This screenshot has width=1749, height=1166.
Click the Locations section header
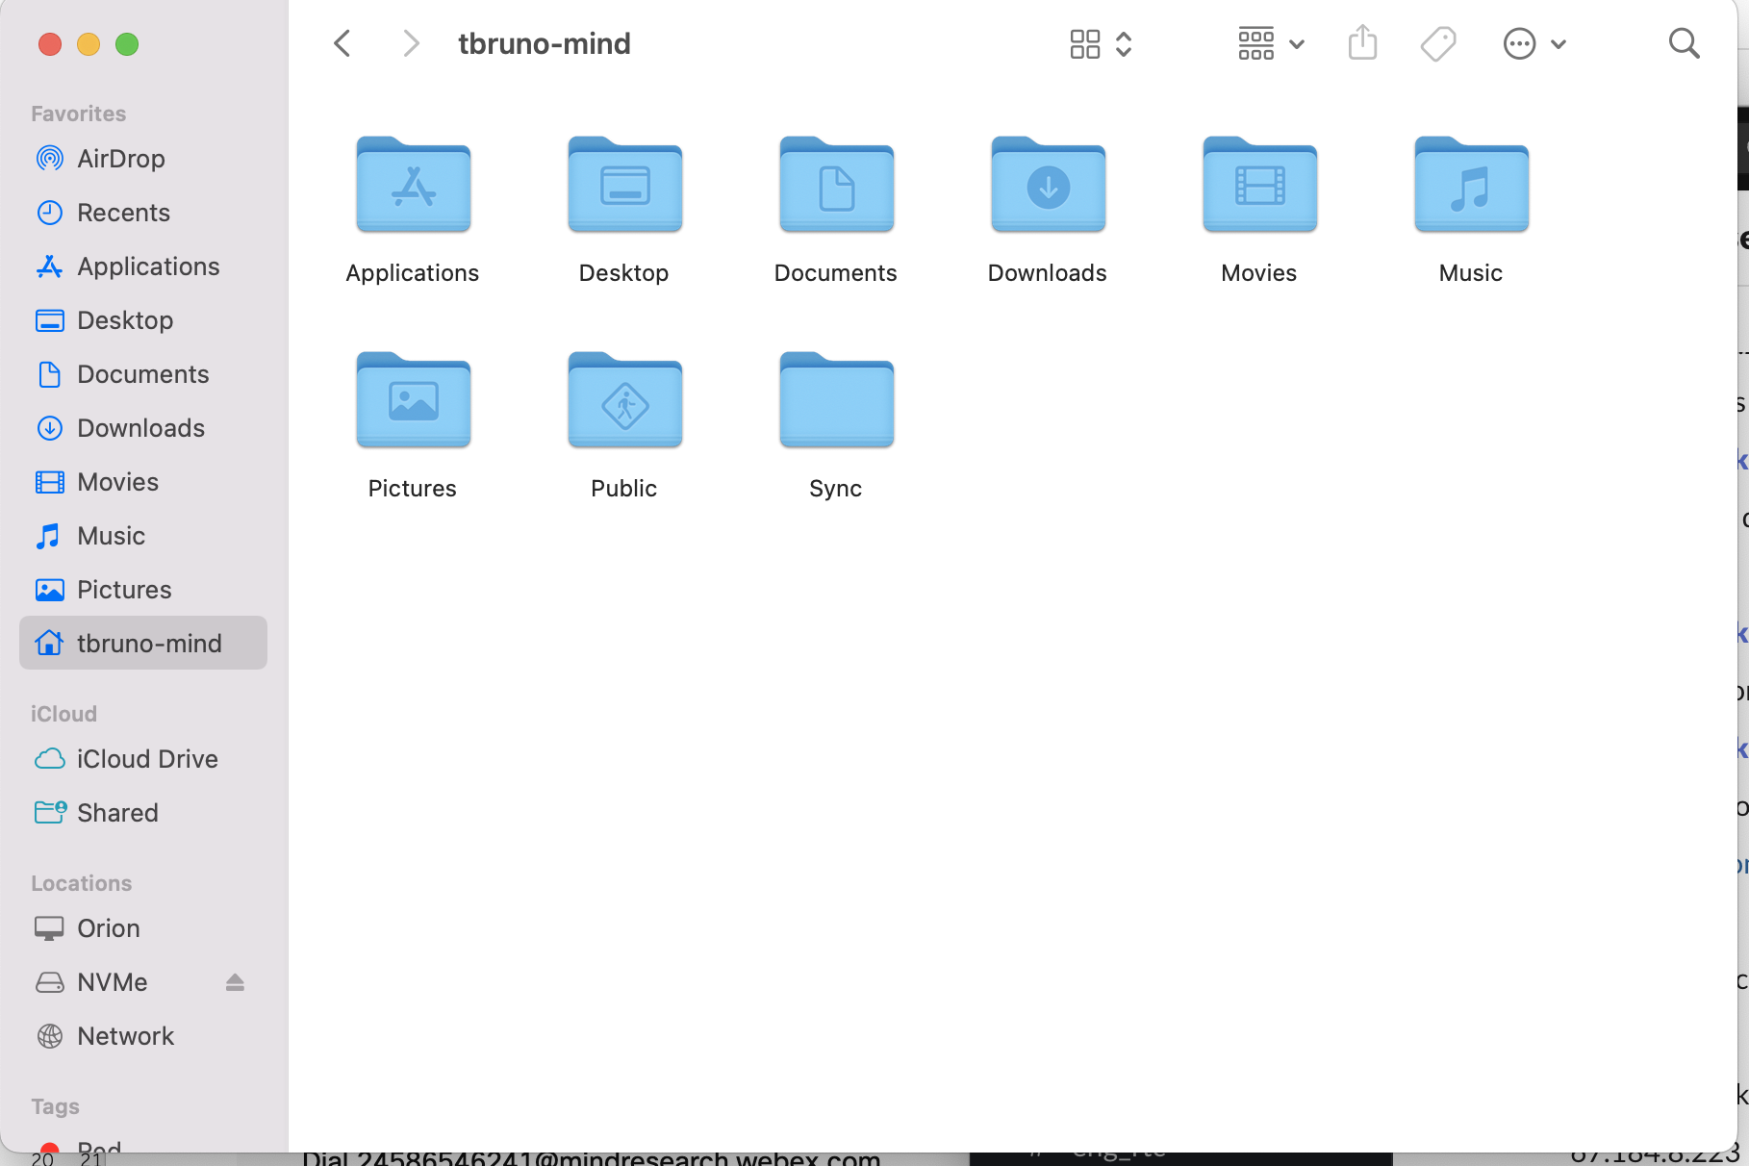pos(81,883)
